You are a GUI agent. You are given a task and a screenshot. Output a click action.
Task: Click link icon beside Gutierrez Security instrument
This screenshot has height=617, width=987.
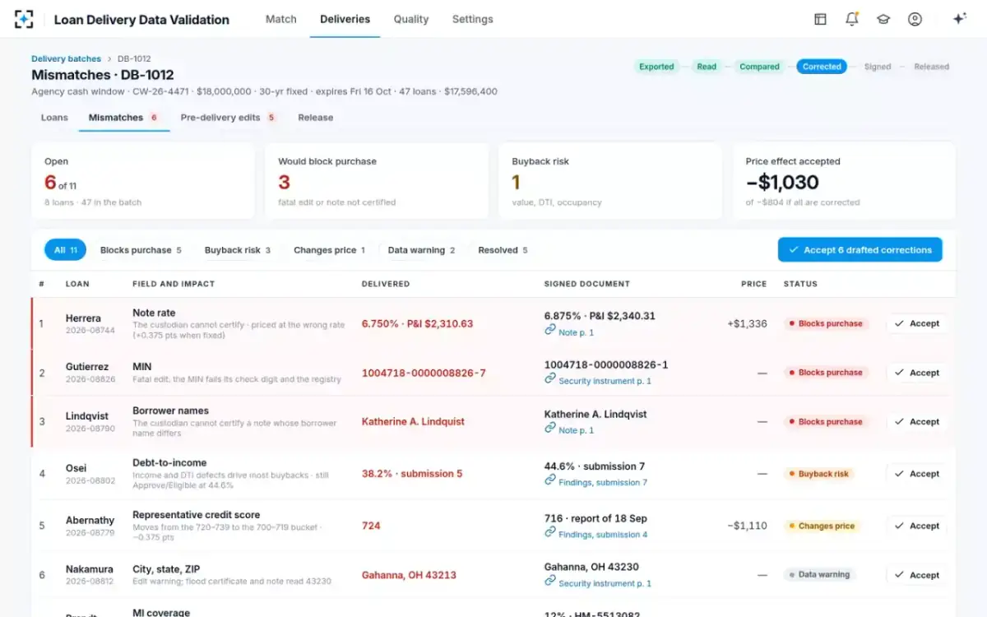pyautogui.click(x=549, y=378)
